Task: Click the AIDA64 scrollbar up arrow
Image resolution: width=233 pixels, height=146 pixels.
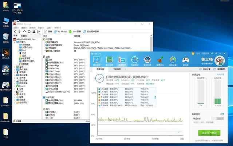Action: point(151,36)
